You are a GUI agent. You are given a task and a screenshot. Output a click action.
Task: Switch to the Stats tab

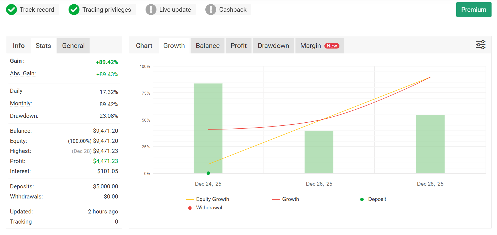(43, 46)
